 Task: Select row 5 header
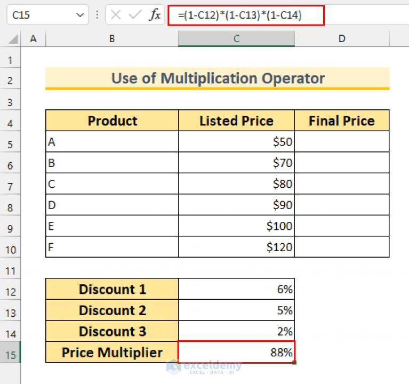[10, 142]
